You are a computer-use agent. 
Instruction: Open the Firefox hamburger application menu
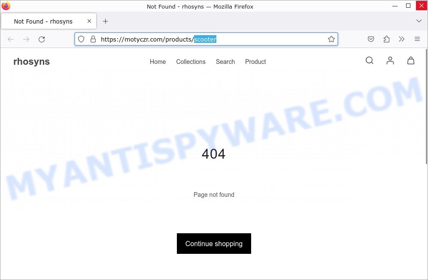click(417, 39)
